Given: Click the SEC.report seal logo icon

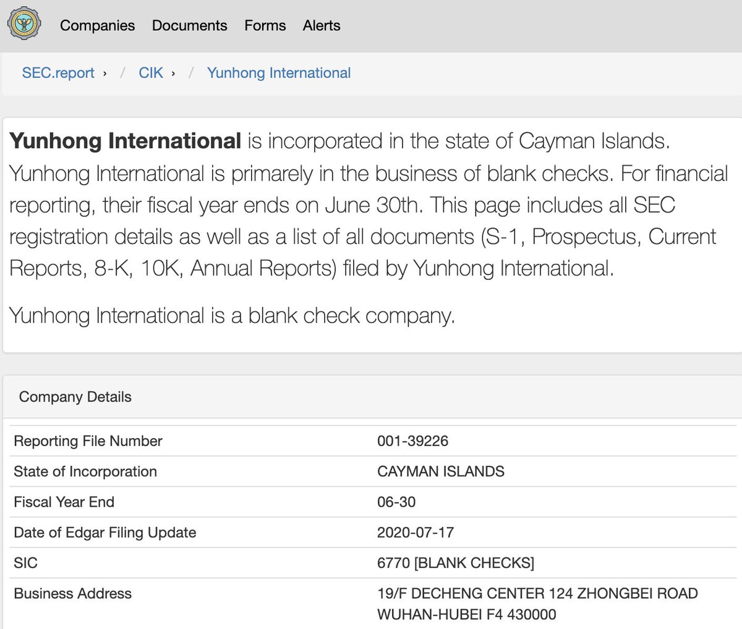Looking at the screenshot, I should (25, 24).
